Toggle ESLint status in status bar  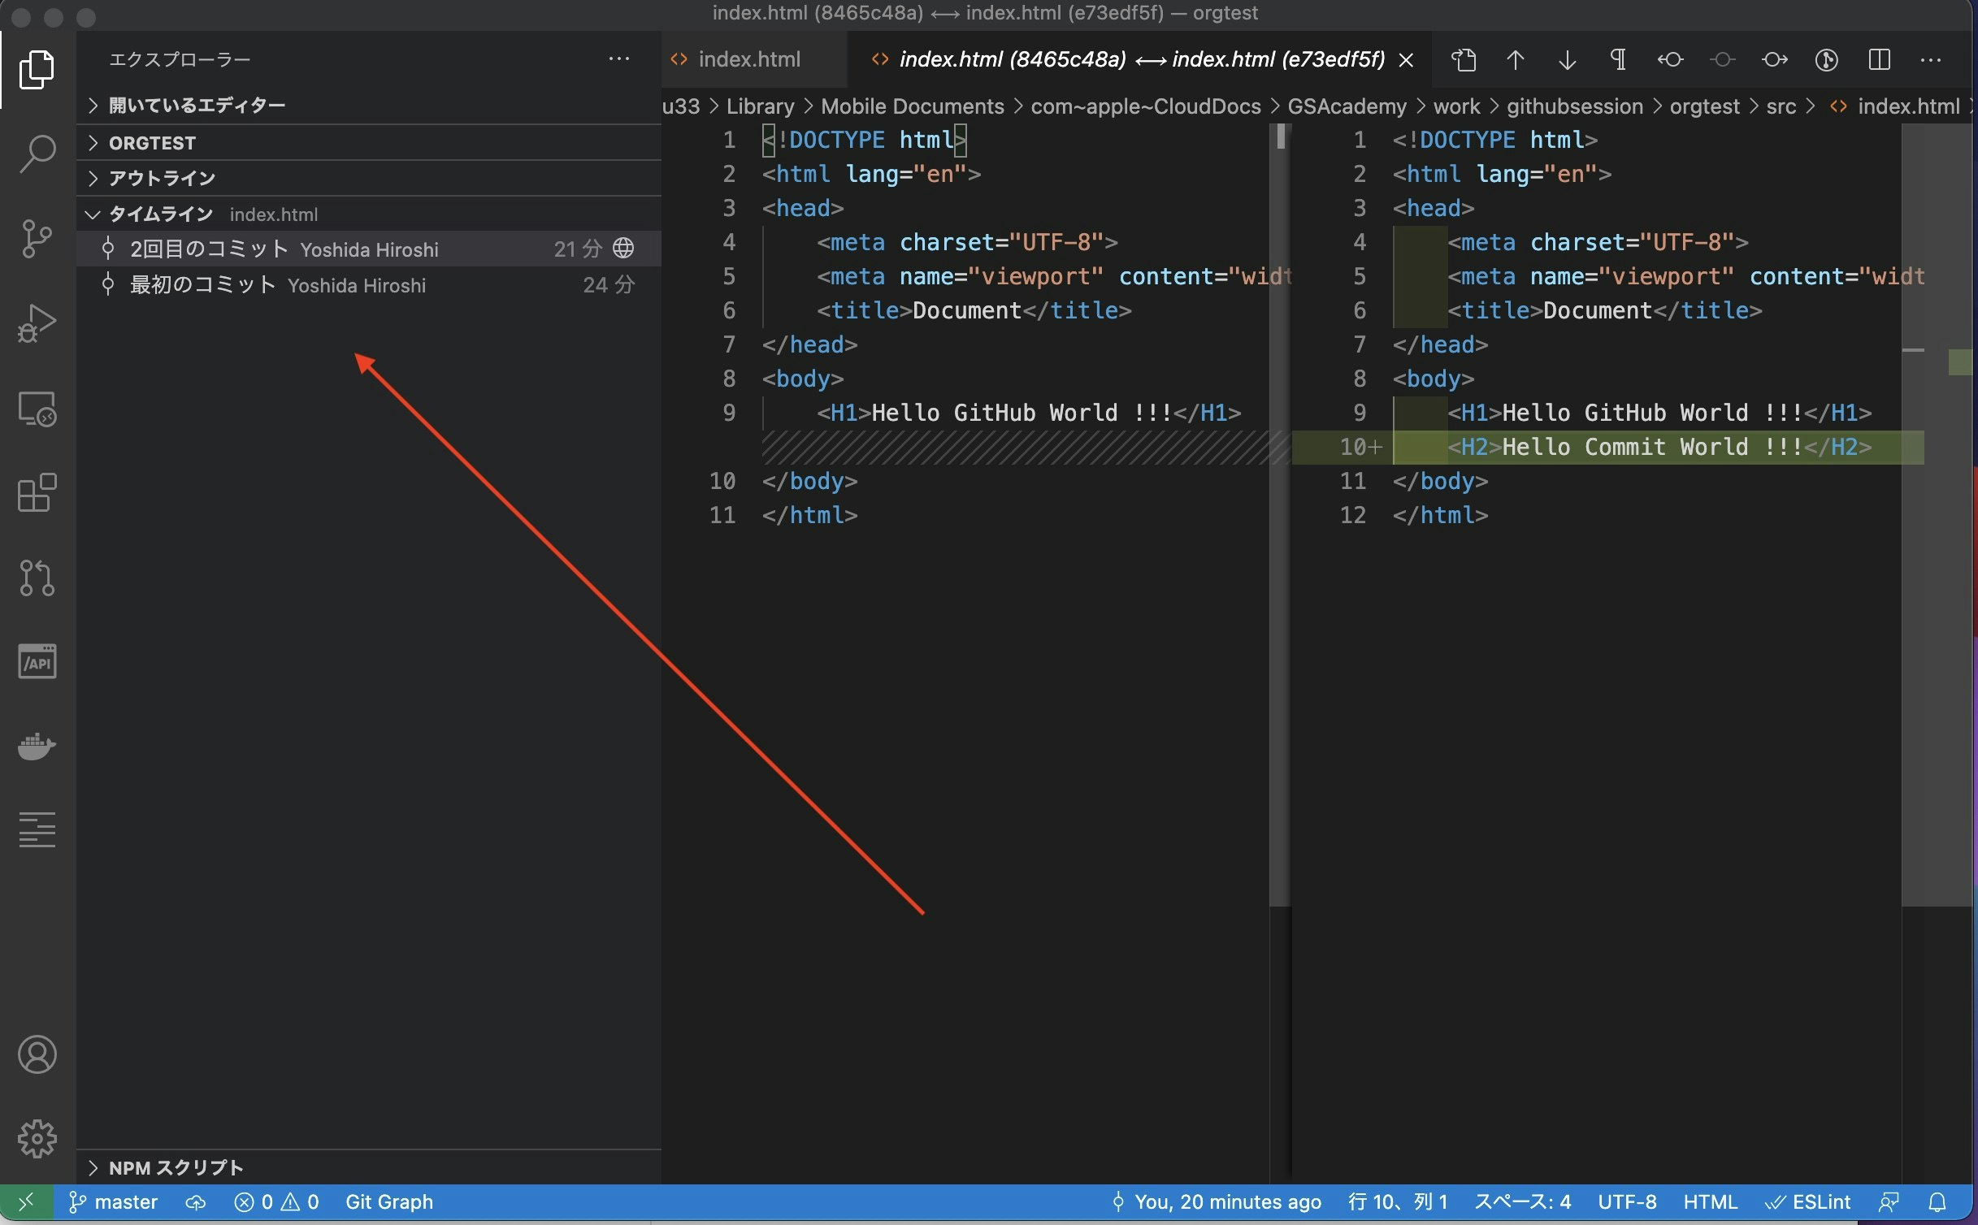pos(1809,1202)
